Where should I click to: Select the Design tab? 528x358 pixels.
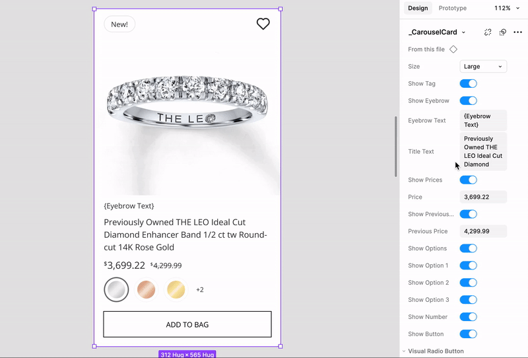click(418, 8)
